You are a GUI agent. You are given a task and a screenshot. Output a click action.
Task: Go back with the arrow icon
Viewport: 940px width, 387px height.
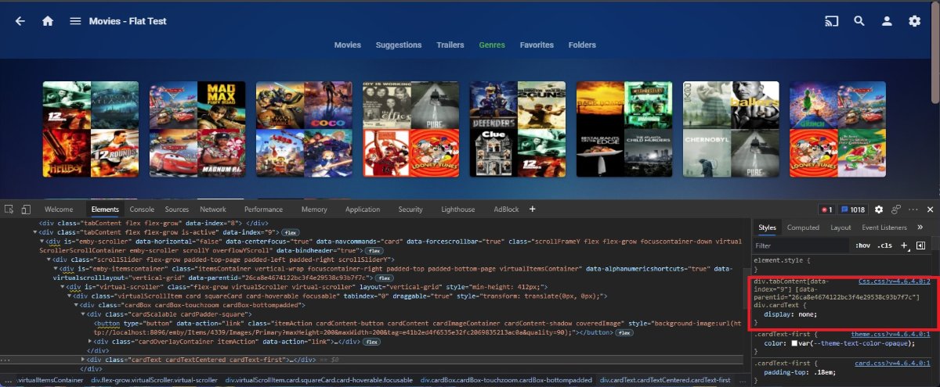click(20, 21)
